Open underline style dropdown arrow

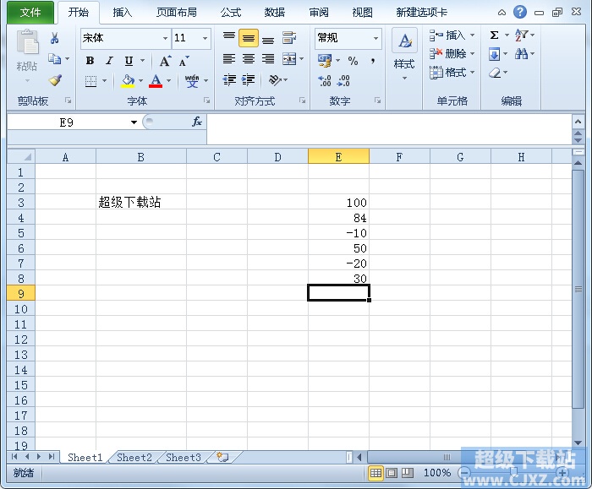pyautogui.click(x=142, y=60)
